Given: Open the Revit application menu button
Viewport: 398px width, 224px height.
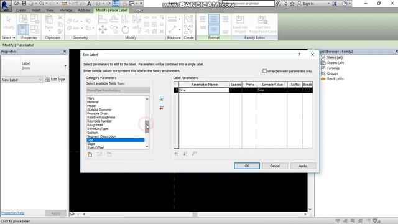Looking at the screenshot, I should (6, 6).
